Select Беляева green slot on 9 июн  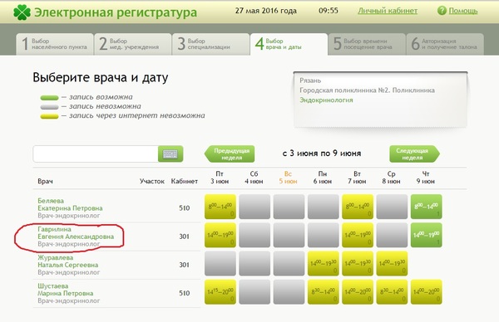click(x=426, y=207)
